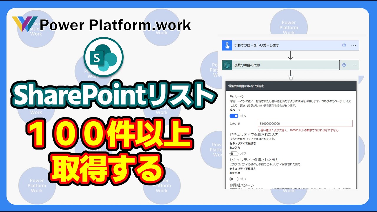Open the ellipsis menu on 複数の項目の取得 card
Viewport: 377px width, 212px height.
tap(354, 65)
